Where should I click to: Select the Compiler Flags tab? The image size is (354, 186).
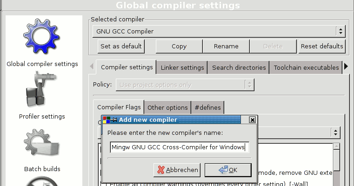tap(119, 107)
